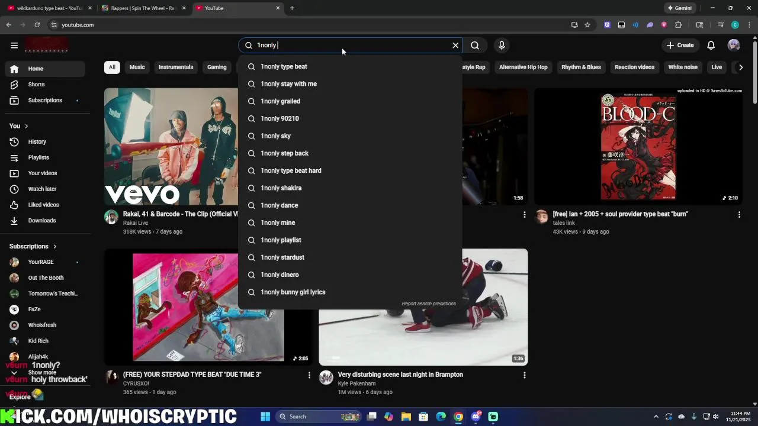Choose suggestion 1nonly type beat

(x=350, y=66)
